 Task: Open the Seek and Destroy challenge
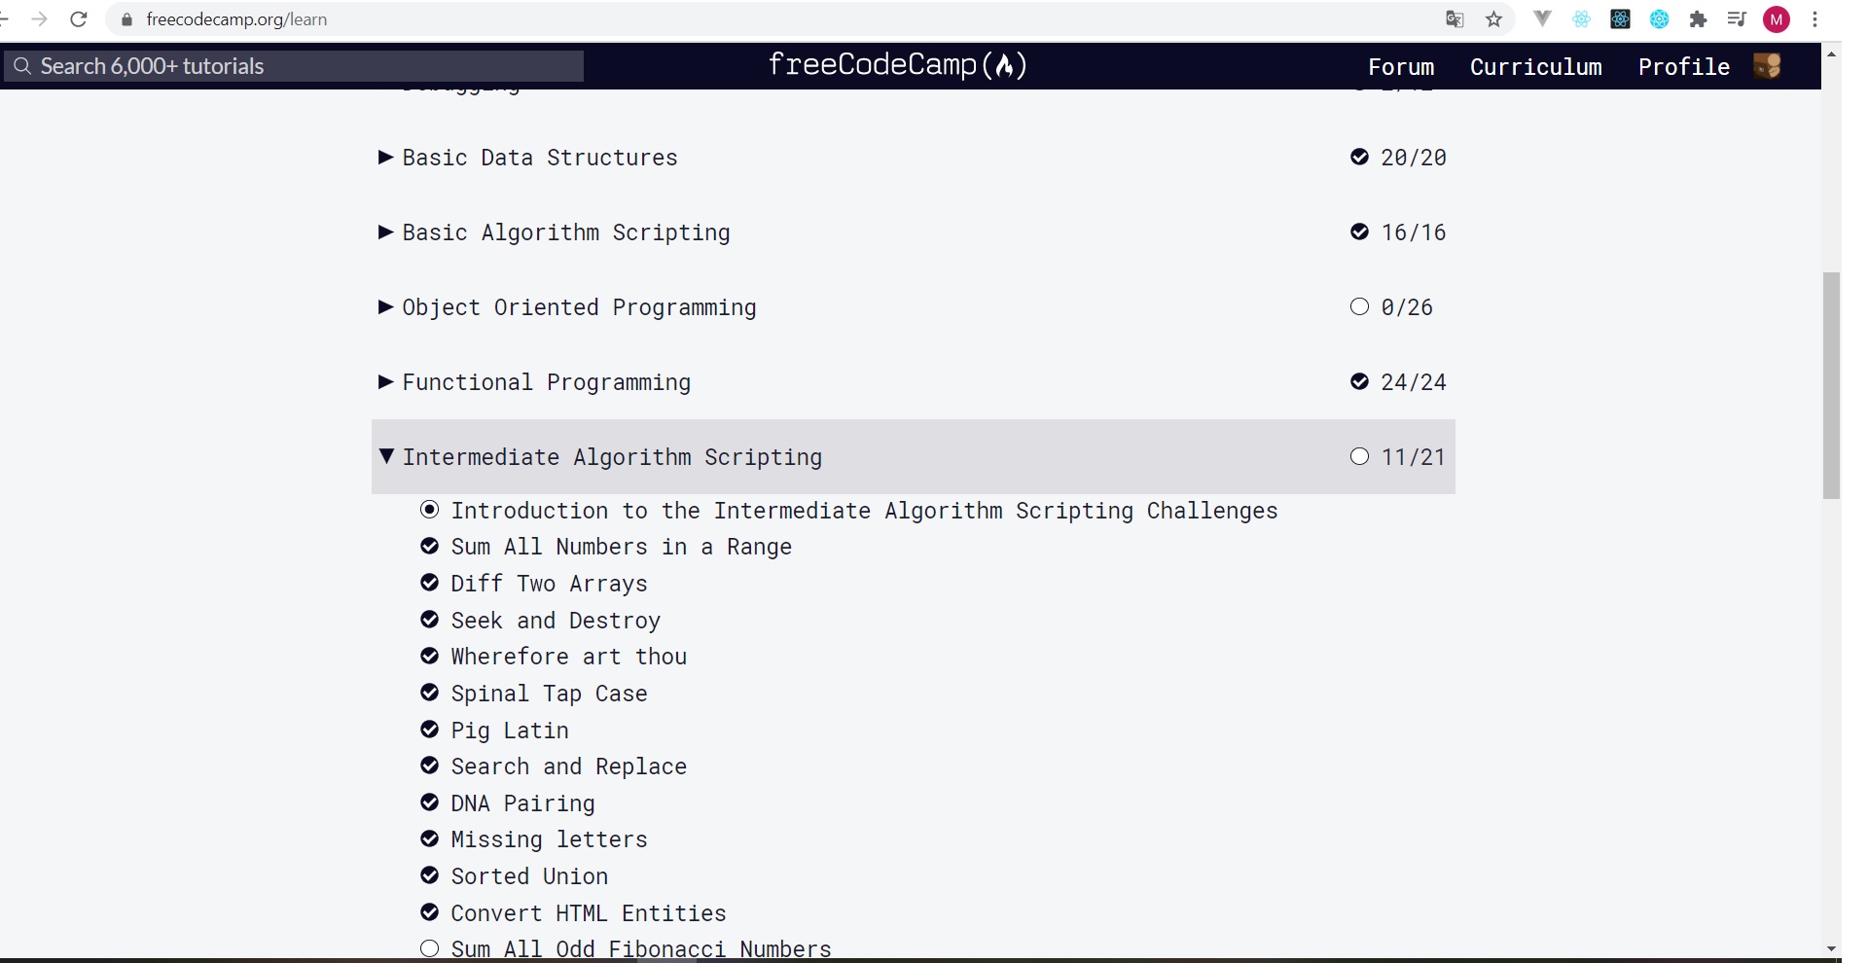(556, 621)
